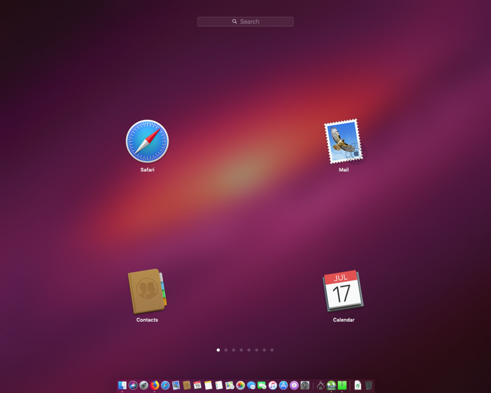Open the Trash in the Dock
Screen dimensions: 491x393
click(369, 385)
